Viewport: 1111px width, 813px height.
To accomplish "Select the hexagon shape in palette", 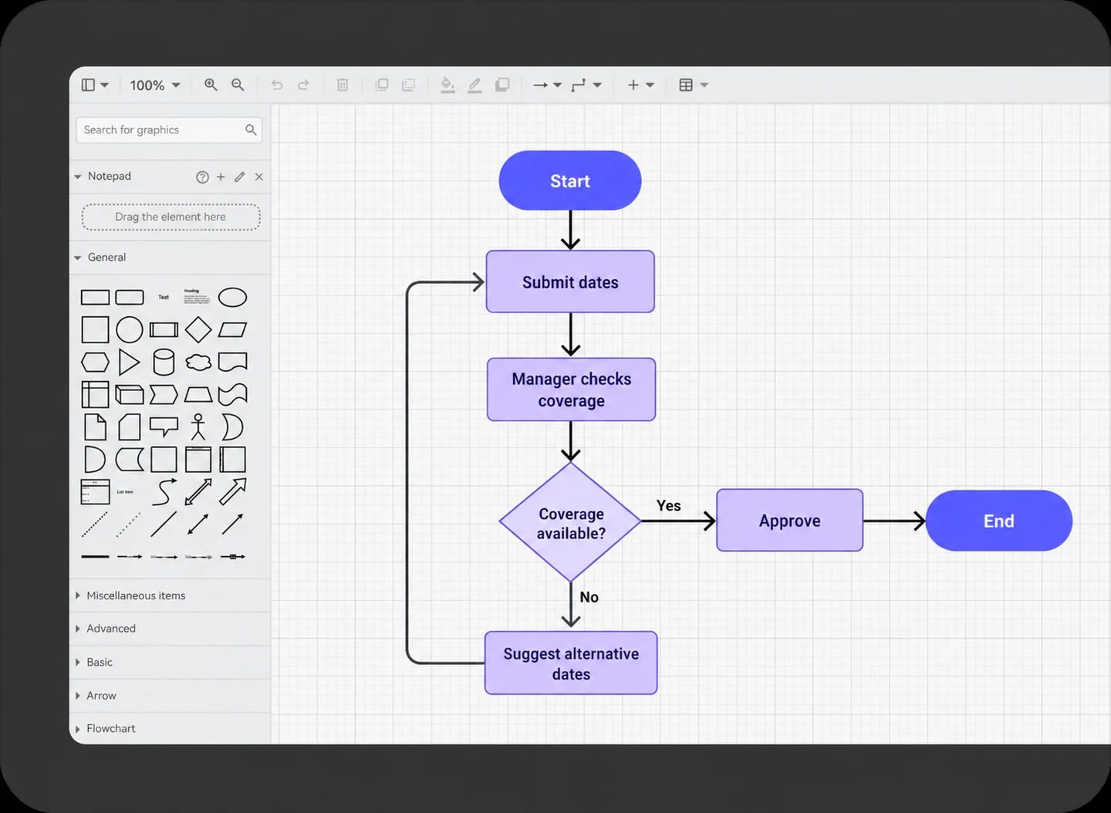I will pyautogui.click(x=95, y=362).
